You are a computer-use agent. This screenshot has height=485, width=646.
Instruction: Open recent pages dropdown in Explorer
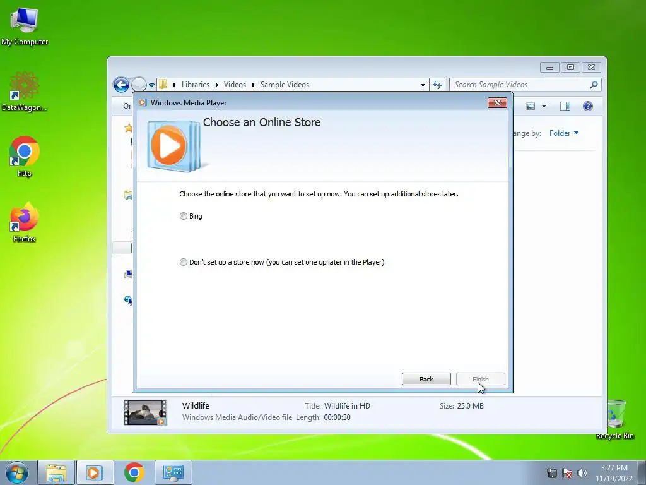[151, 85]
